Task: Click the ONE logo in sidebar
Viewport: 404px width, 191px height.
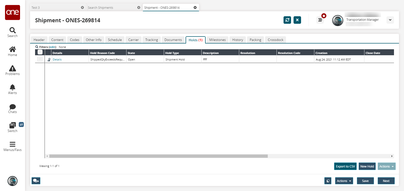Action: [x=13, y=12]
